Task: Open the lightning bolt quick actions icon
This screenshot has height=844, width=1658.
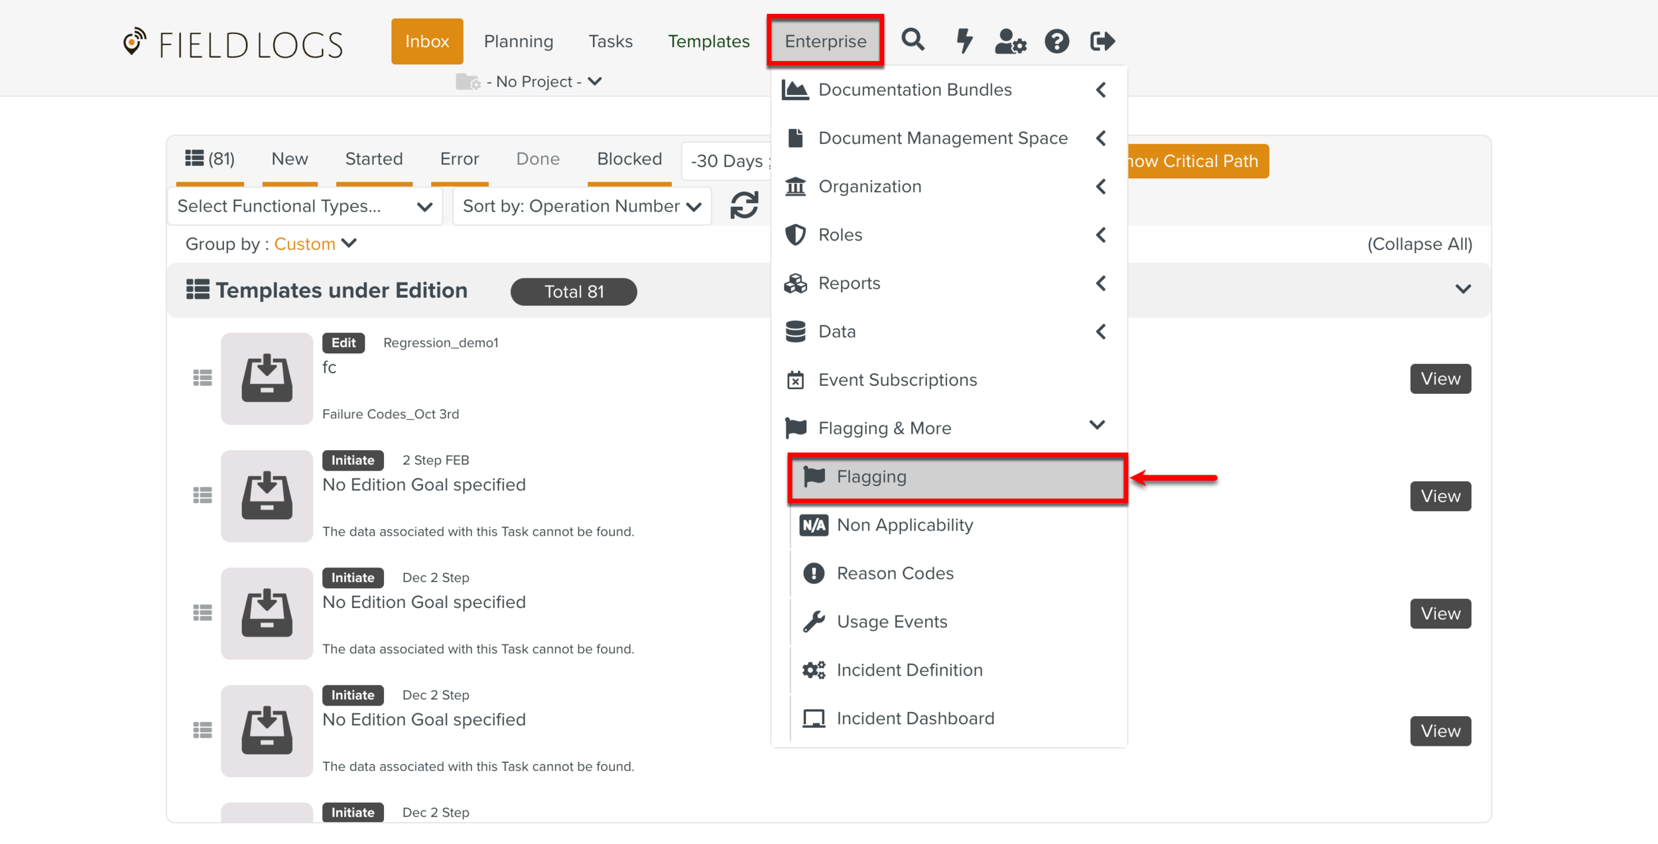Action: pos(964,40)
